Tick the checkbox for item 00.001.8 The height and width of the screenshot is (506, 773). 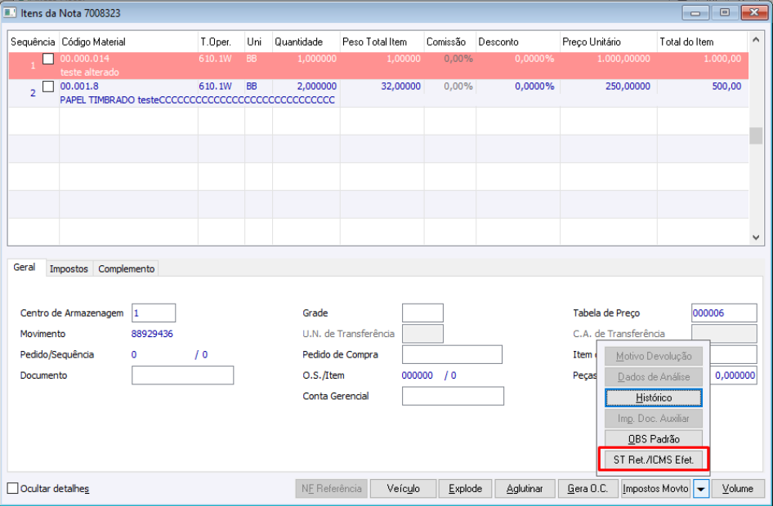48,87
